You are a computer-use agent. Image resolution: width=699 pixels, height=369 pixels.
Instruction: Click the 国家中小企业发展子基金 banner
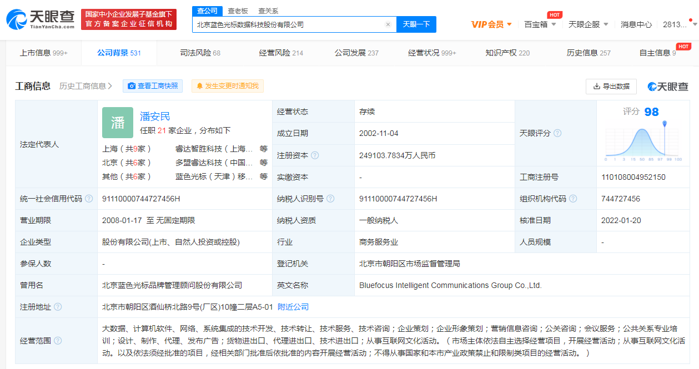129,19
